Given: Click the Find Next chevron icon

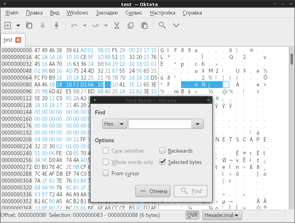Looking at the screenshot, I should point(176,25).
